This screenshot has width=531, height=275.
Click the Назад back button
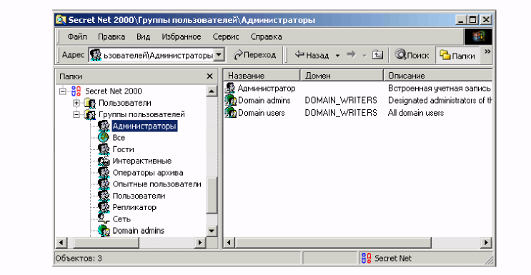(x=312, y=55)
